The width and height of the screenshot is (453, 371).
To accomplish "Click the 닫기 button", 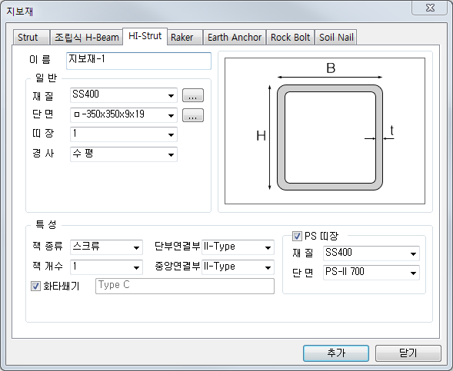I will pos(408,353).
